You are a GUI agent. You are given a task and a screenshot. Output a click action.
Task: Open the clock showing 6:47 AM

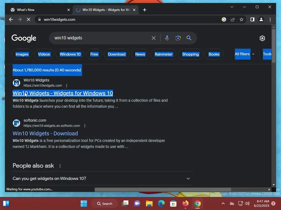[x=262, y=203]
